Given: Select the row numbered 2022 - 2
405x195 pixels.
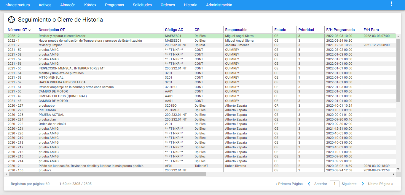Looking at the screenshot, I should pyautogui.click(x=200, y=36).
